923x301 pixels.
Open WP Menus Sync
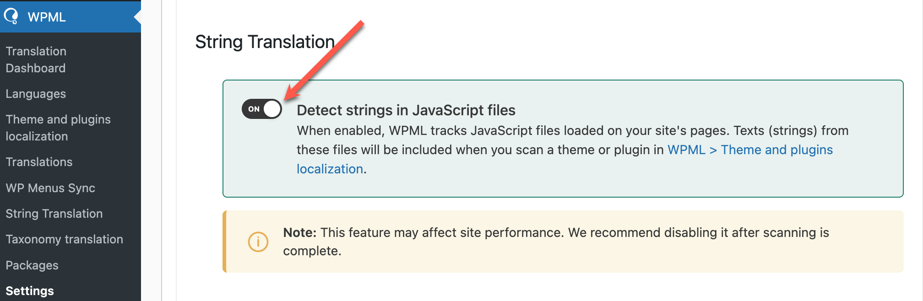pos(50,188)
